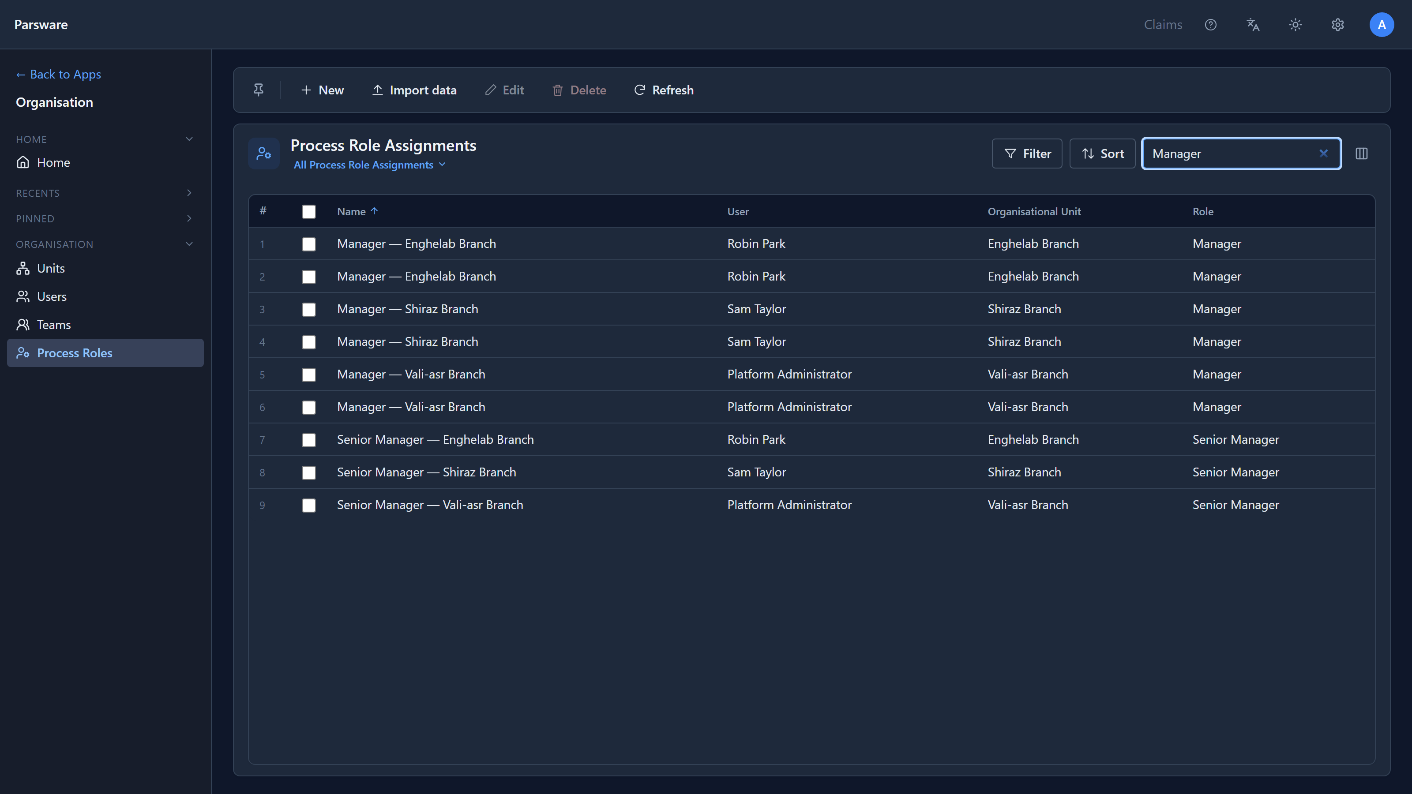Go to Users in sidebar
Image resolution: width=1412 pixels, height=794 pixels.
(105, 296)
